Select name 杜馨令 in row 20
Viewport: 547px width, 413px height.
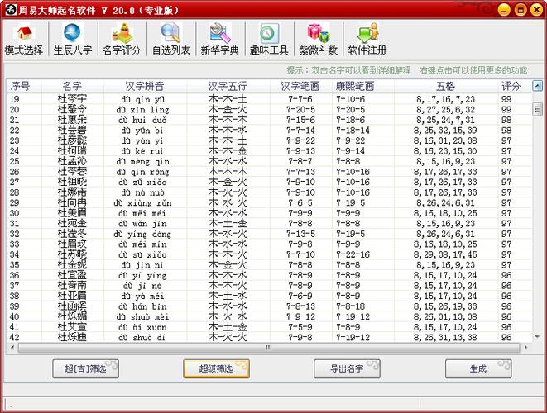click(72, 109)
